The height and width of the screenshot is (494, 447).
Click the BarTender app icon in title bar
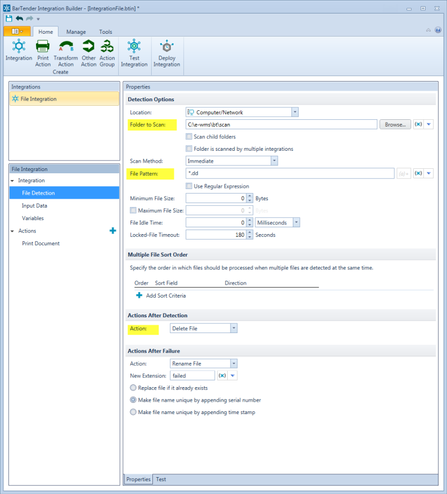pyautogui.click(x=7, y=8)
